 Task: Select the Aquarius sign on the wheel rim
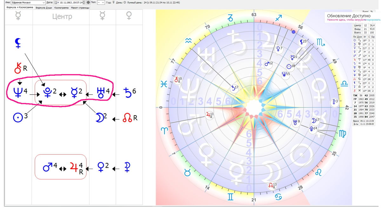pyautogui.click(x=189, y=40)
